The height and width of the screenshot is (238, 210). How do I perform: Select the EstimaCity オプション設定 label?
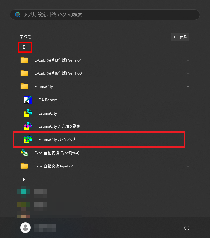click(x=60, y=126)
